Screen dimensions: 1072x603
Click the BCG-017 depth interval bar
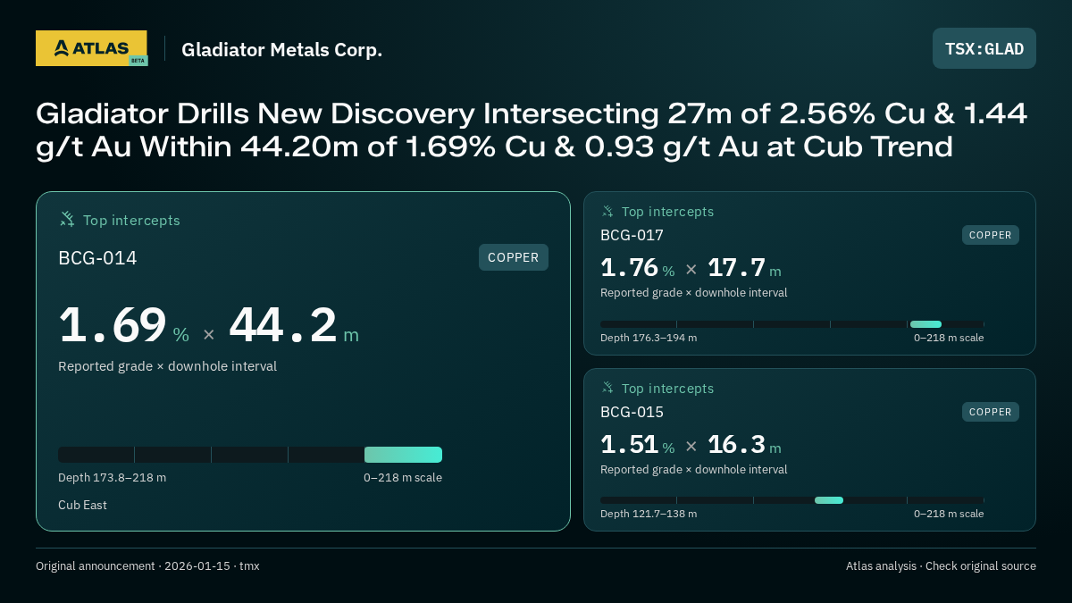pyautogui.click(x=792, y=324)
